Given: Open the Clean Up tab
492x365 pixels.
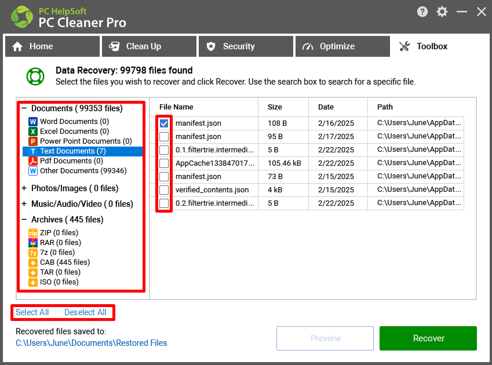Looking at the screenshot, I should pyautogui.click(x=149, y=46).
